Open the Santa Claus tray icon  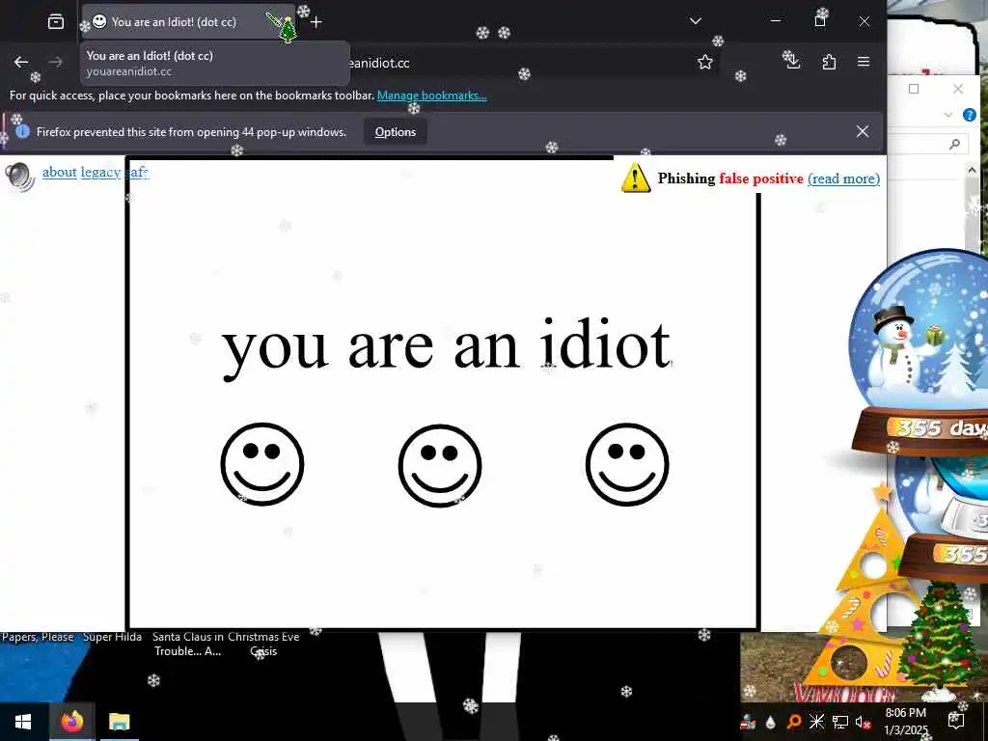tap(748, 722)
